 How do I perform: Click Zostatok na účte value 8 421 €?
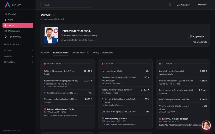point(203,71)
